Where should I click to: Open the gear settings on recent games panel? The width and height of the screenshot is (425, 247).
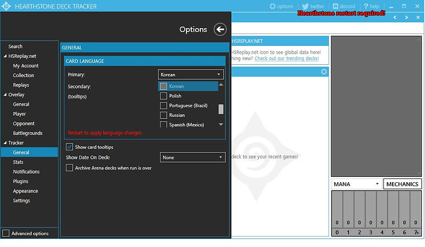pos(324,72)
